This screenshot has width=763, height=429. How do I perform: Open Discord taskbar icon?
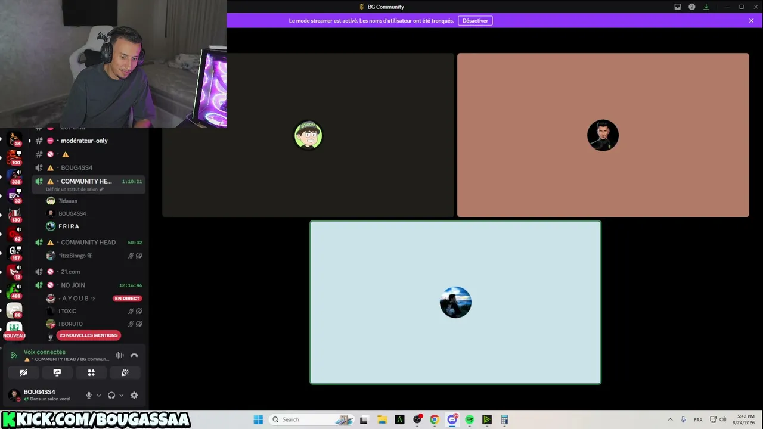pos(452,419)
